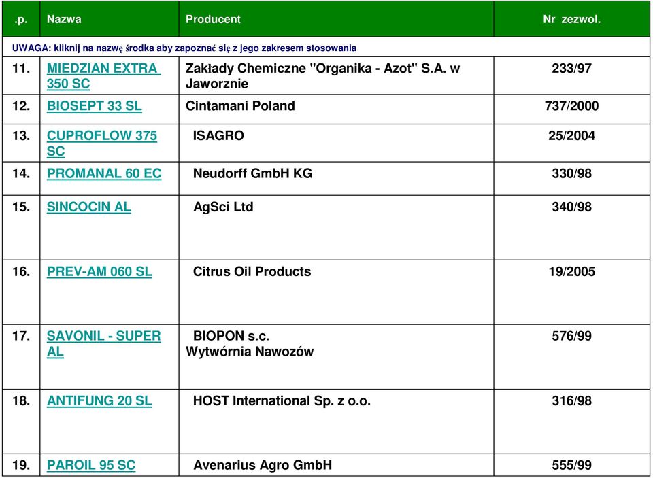653x478 pixels.
Task: Click row number 18.
Action: pyautogui.click(x=21, y=400)
